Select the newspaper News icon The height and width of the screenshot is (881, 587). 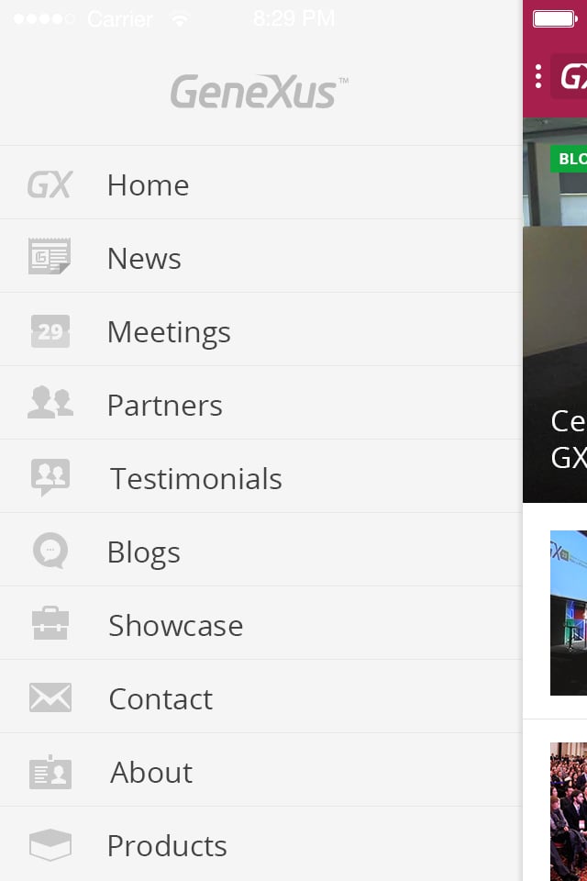50,256
